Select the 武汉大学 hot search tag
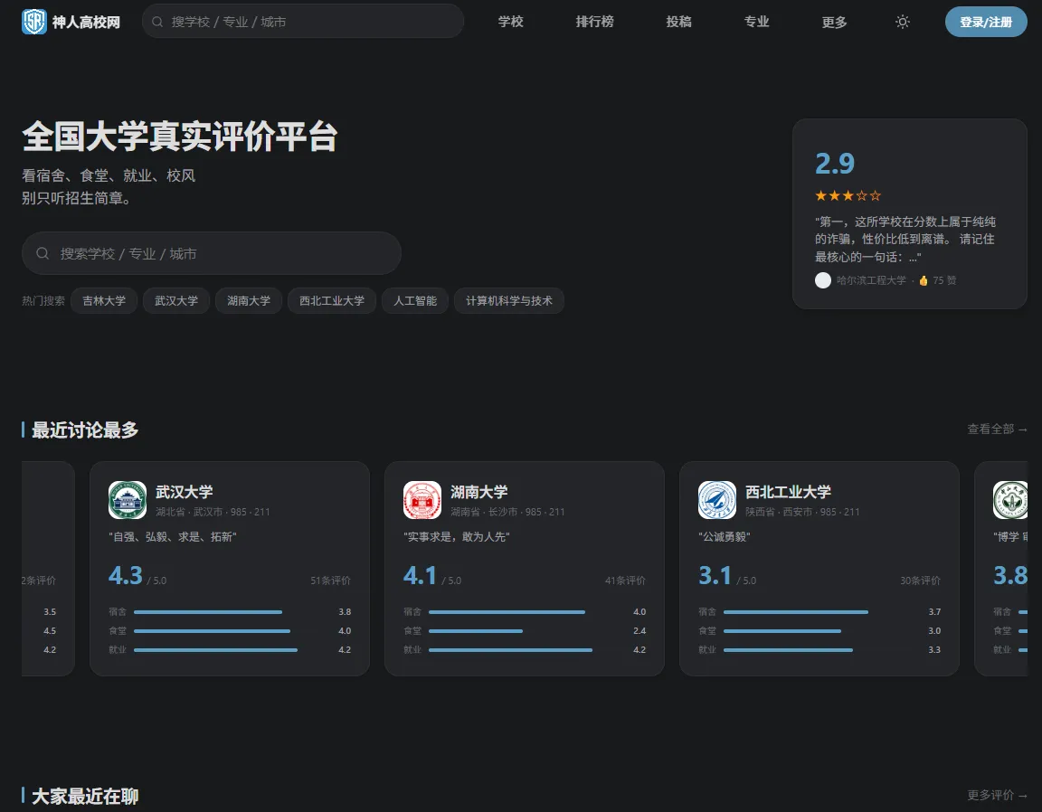The width and height of the screenshot is (1042, 812). point(176,300)
